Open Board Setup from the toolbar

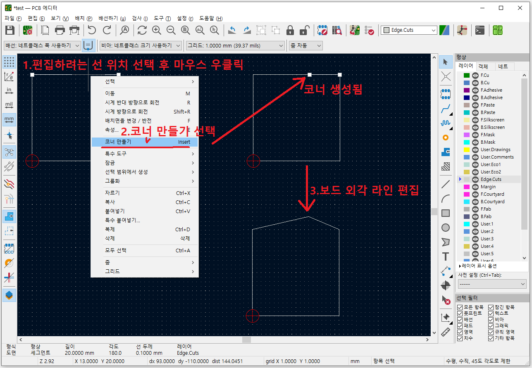(x=28, y=30)
